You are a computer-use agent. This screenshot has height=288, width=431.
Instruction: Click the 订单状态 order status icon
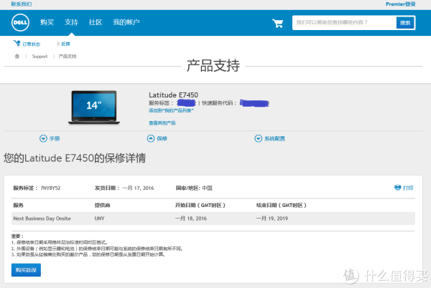[x=17, y=43]
